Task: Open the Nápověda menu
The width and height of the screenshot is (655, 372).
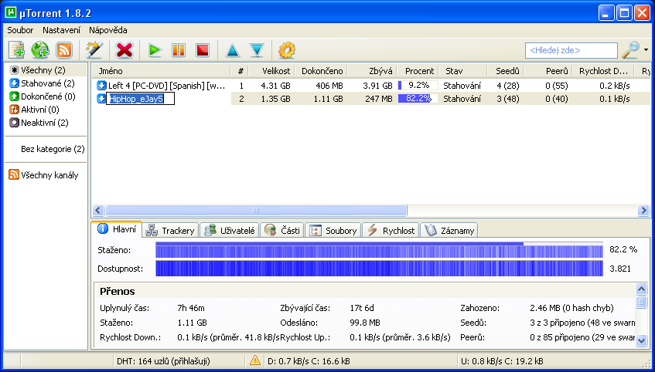Action: tap(108, 30)
